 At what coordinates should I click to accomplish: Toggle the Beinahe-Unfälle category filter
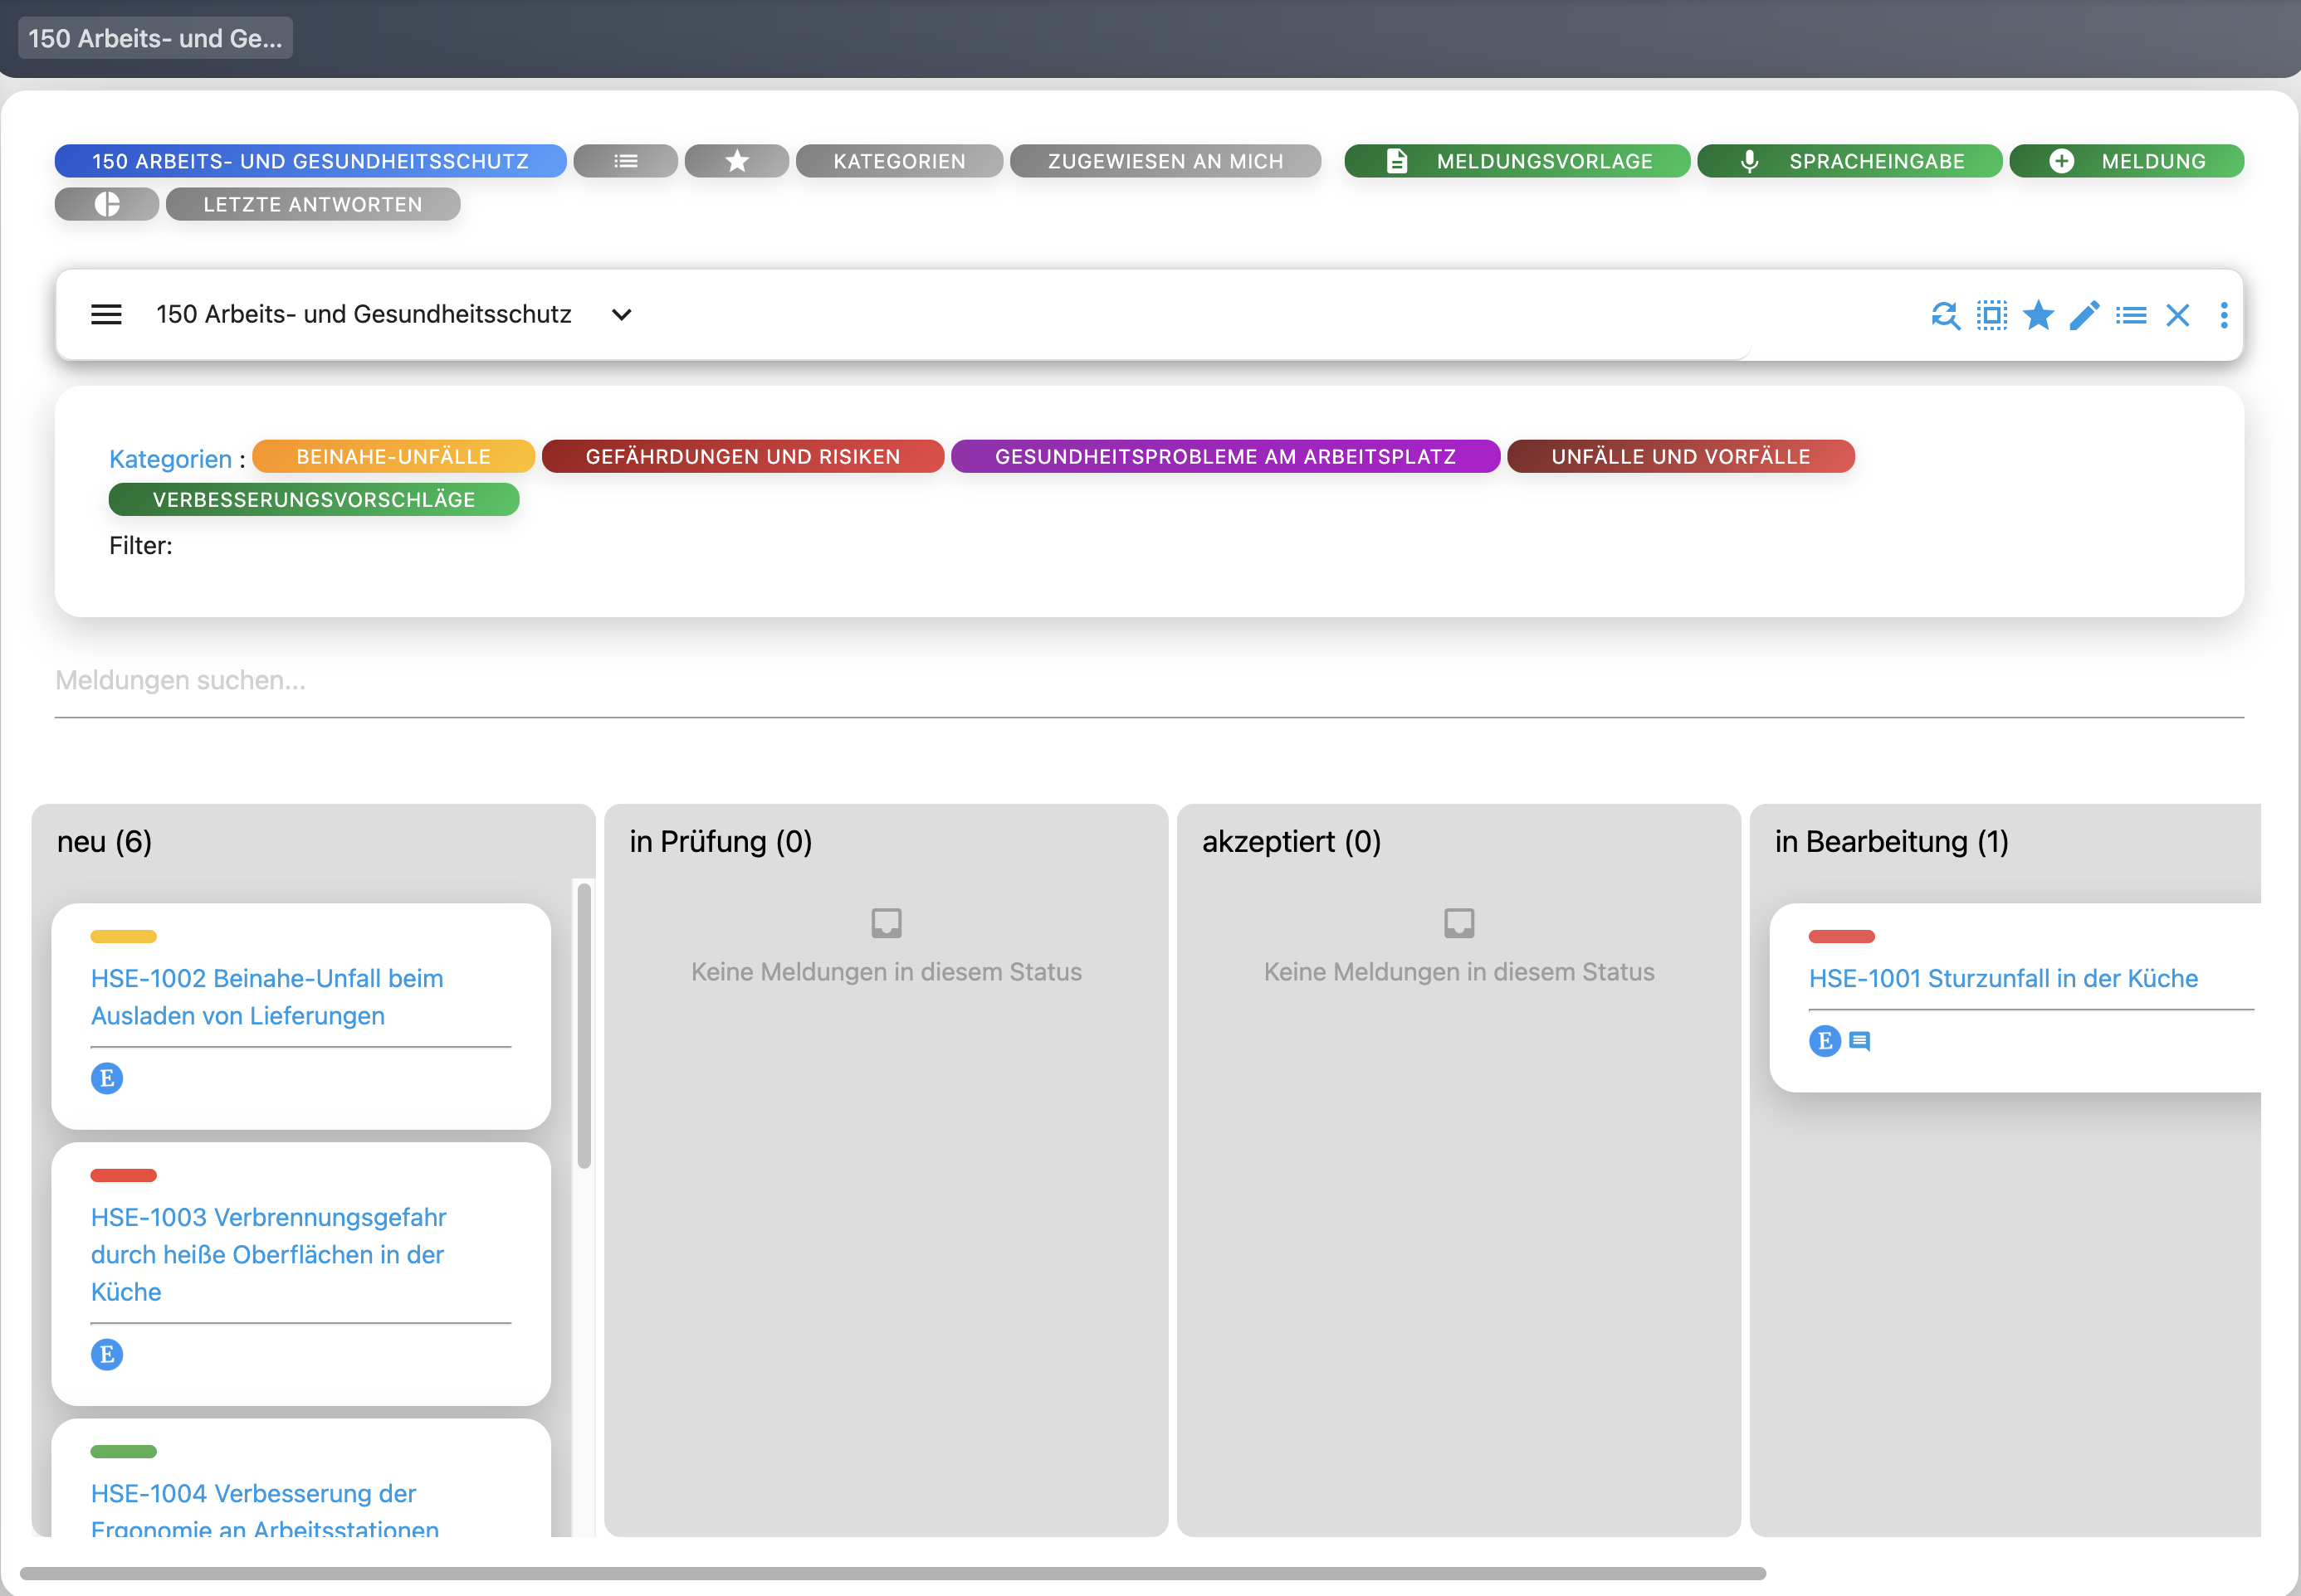(393, 457)
